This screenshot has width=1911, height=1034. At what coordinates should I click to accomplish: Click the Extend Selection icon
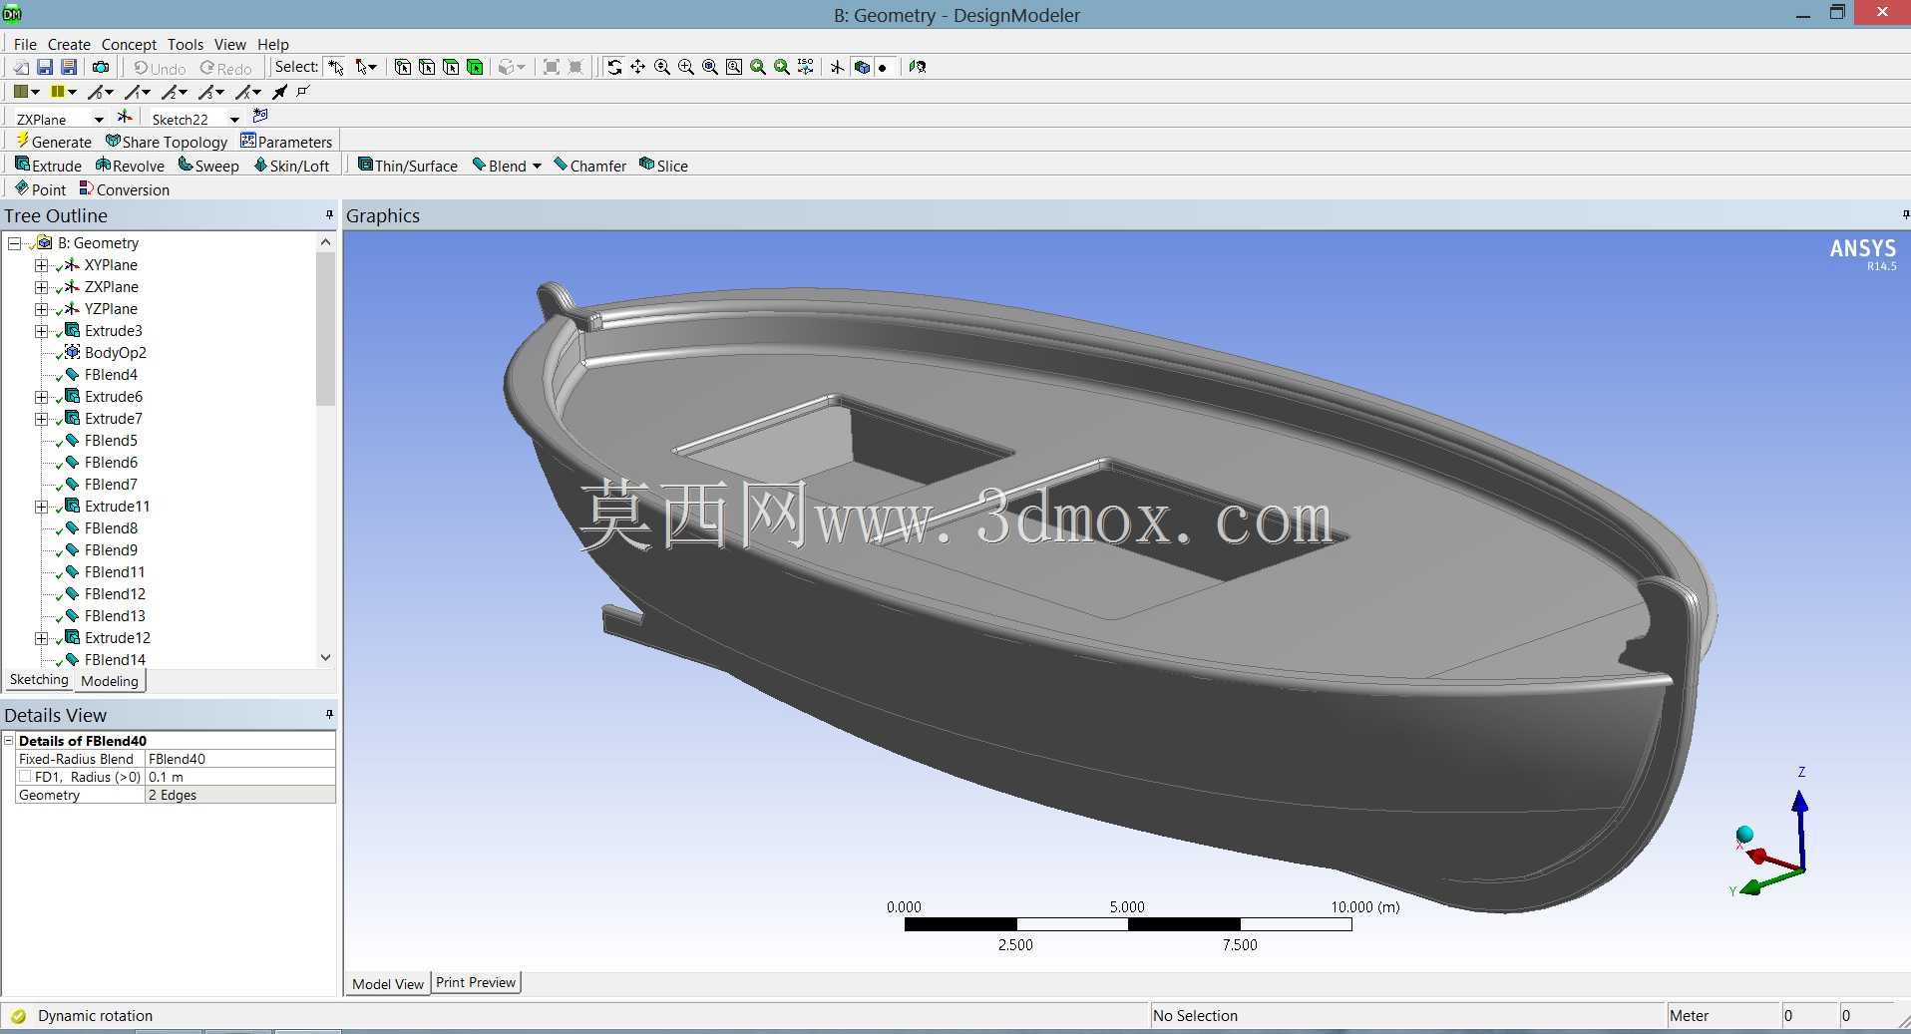pyautogui.click(x=511, y=67)
